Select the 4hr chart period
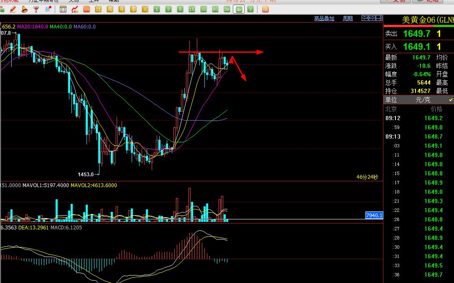 coord(239,9)
